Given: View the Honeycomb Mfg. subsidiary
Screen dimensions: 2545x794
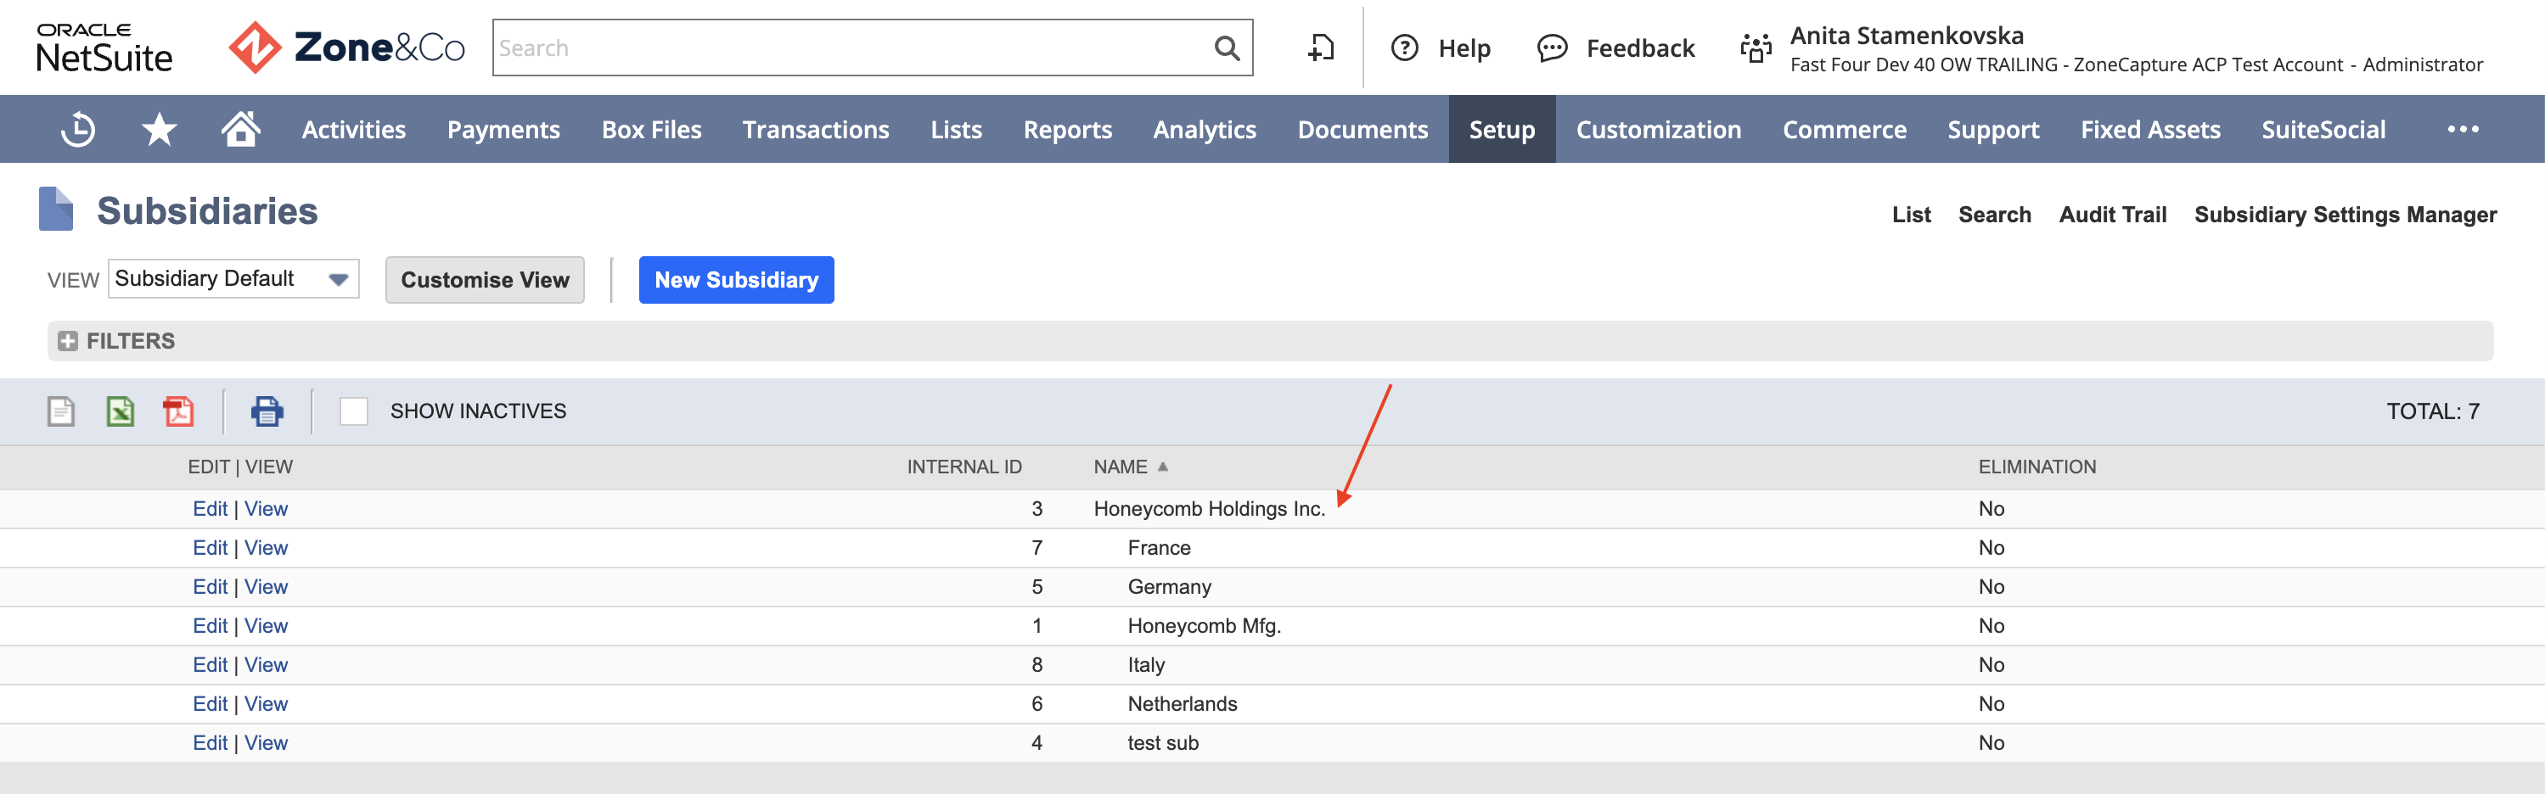Looking at the screenshot, I should click(x=266, y=625).
